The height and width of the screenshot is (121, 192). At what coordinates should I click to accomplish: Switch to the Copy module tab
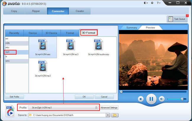tap(14, 11)
